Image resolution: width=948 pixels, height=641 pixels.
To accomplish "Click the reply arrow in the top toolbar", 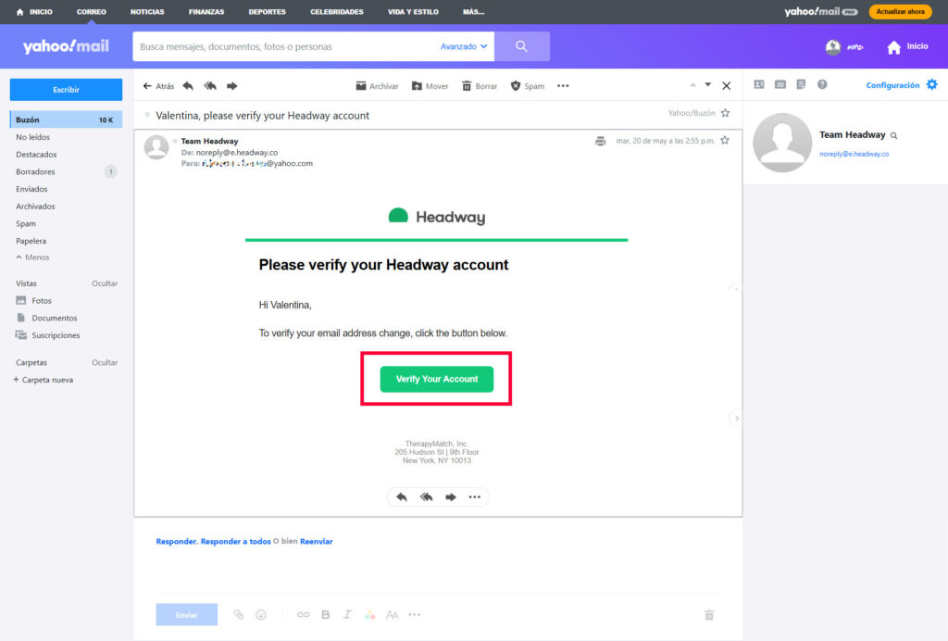I will pyautogui.click(x=188, y=86).
